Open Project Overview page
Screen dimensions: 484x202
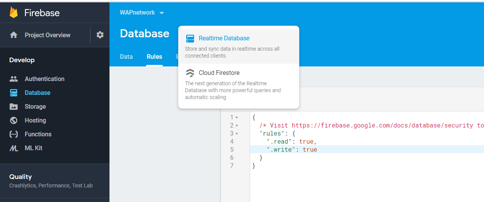[x=48, y=35]
